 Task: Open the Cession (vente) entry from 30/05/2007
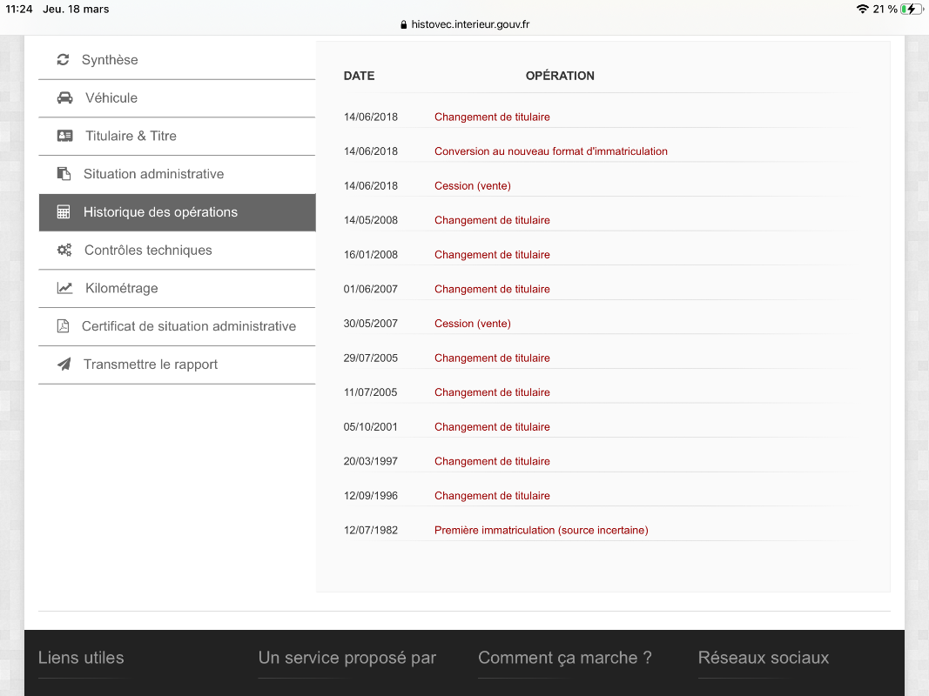(472, 324)
